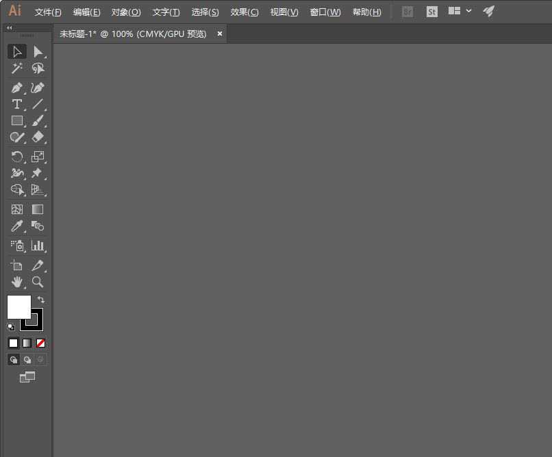Select the Type tool

click(17, 104)
